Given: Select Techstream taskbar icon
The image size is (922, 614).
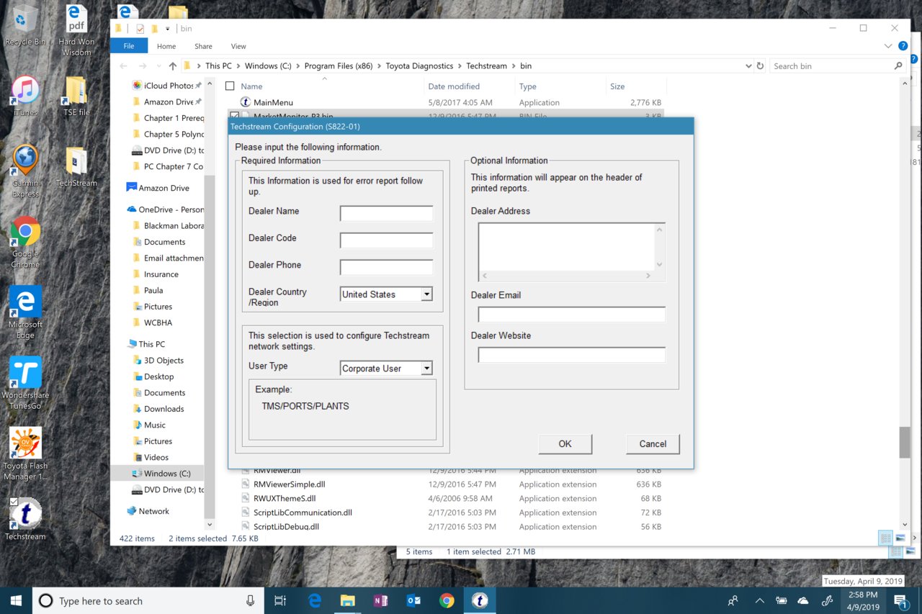Looking at the screenshot, I should [x=480, y=600].
